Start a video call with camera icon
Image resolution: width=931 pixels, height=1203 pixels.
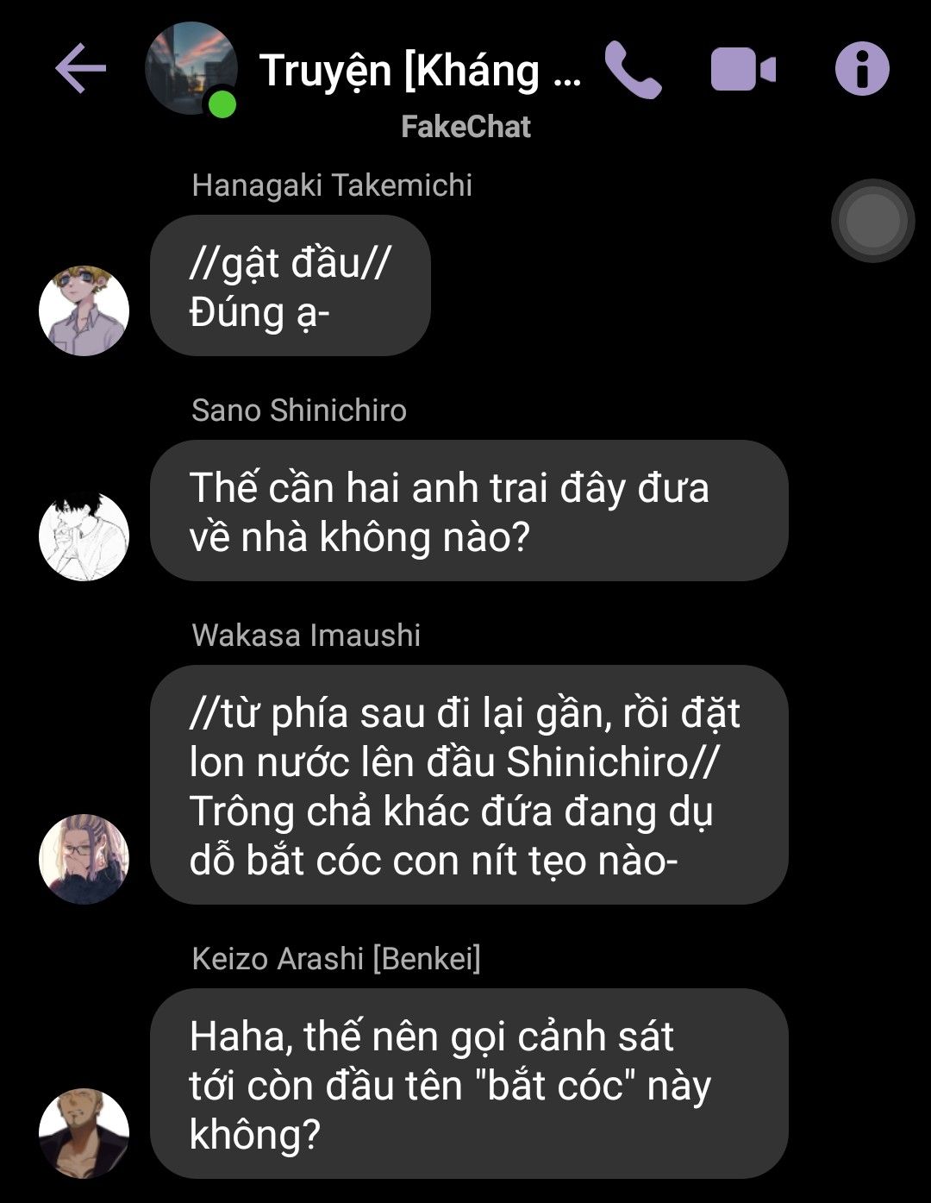tap(743, 70)
